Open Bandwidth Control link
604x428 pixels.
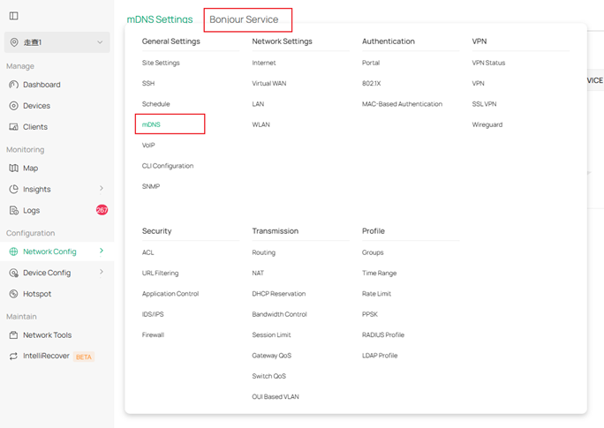[279, 314]
